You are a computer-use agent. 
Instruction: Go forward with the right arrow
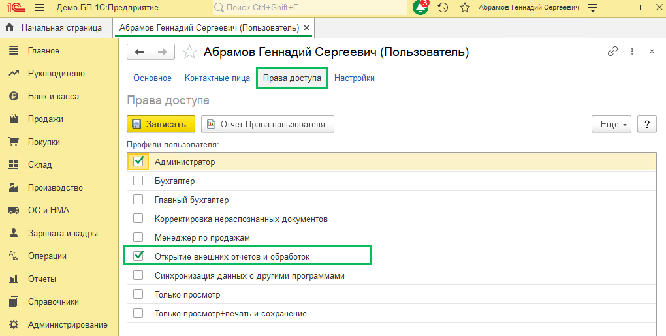pos(163,52)
